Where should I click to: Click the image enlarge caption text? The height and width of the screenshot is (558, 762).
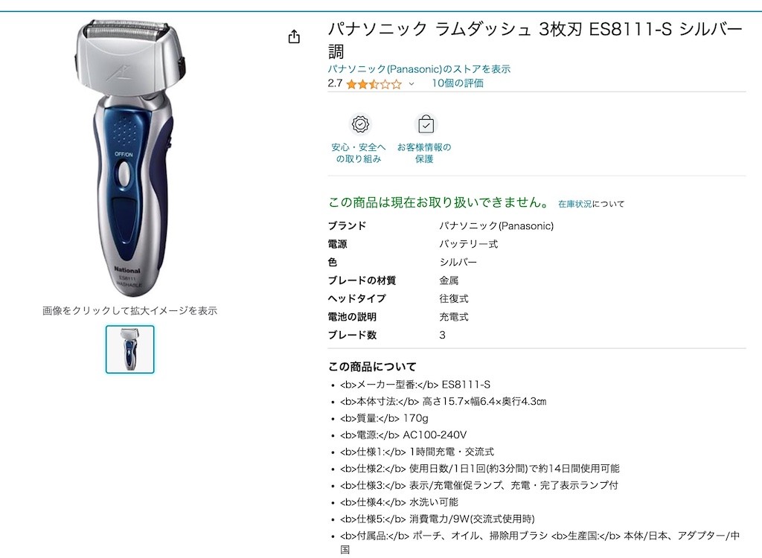tap(129, 310)
